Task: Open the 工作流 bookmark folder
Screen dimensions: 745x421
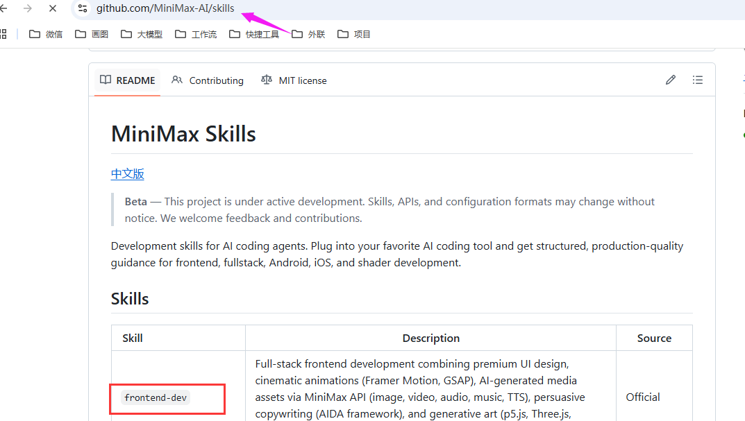Action: 196,34
